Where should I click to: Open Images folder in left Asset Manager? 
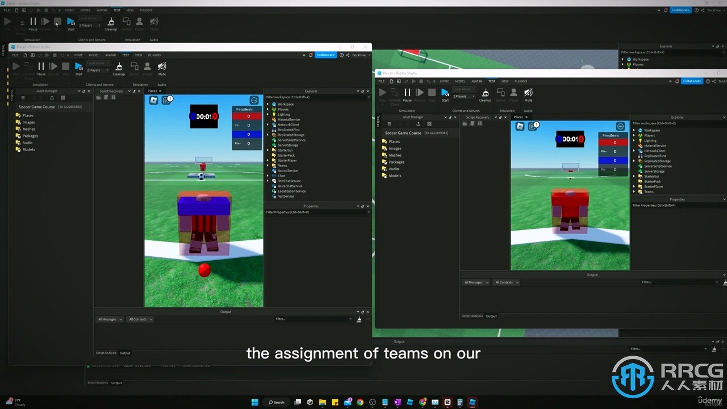(28, 122)
